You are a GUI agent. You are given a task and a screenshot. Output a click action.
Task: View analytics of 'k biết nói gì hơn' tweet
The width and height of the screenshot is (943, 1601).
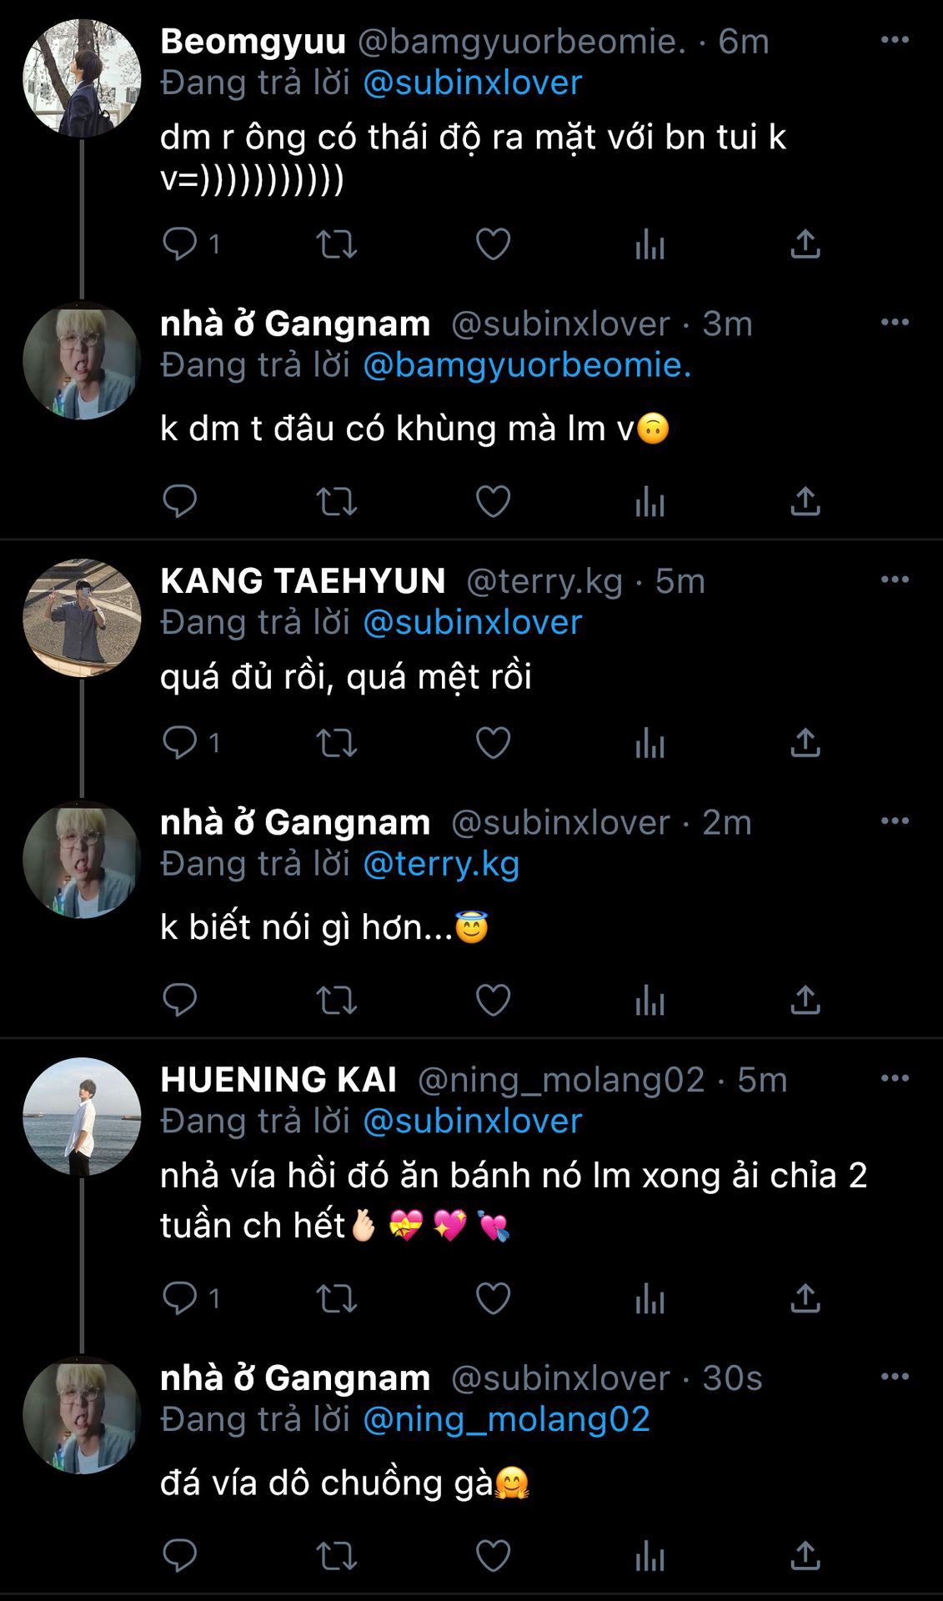[650, 1000]
